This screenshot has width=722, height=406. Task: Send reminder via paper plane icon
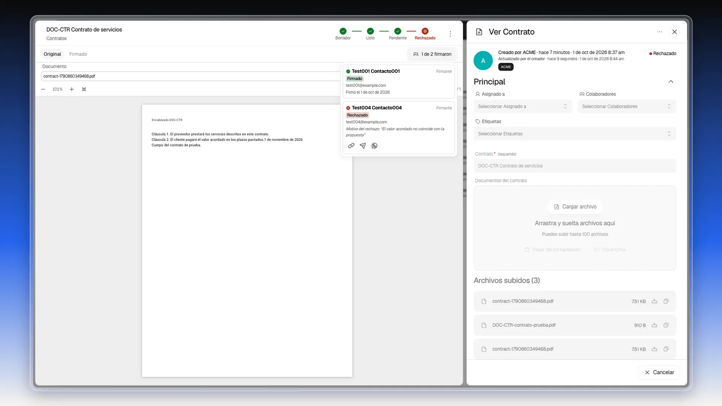coord(363,146)
